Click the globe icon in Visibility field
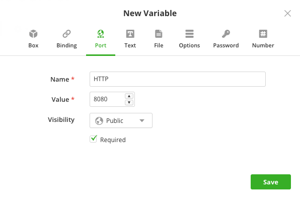 99,120
